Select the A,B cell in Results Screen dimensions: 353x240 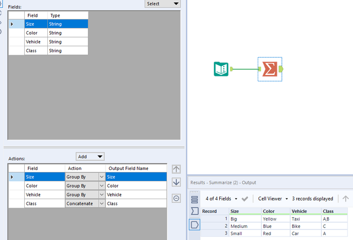[335, 219]
